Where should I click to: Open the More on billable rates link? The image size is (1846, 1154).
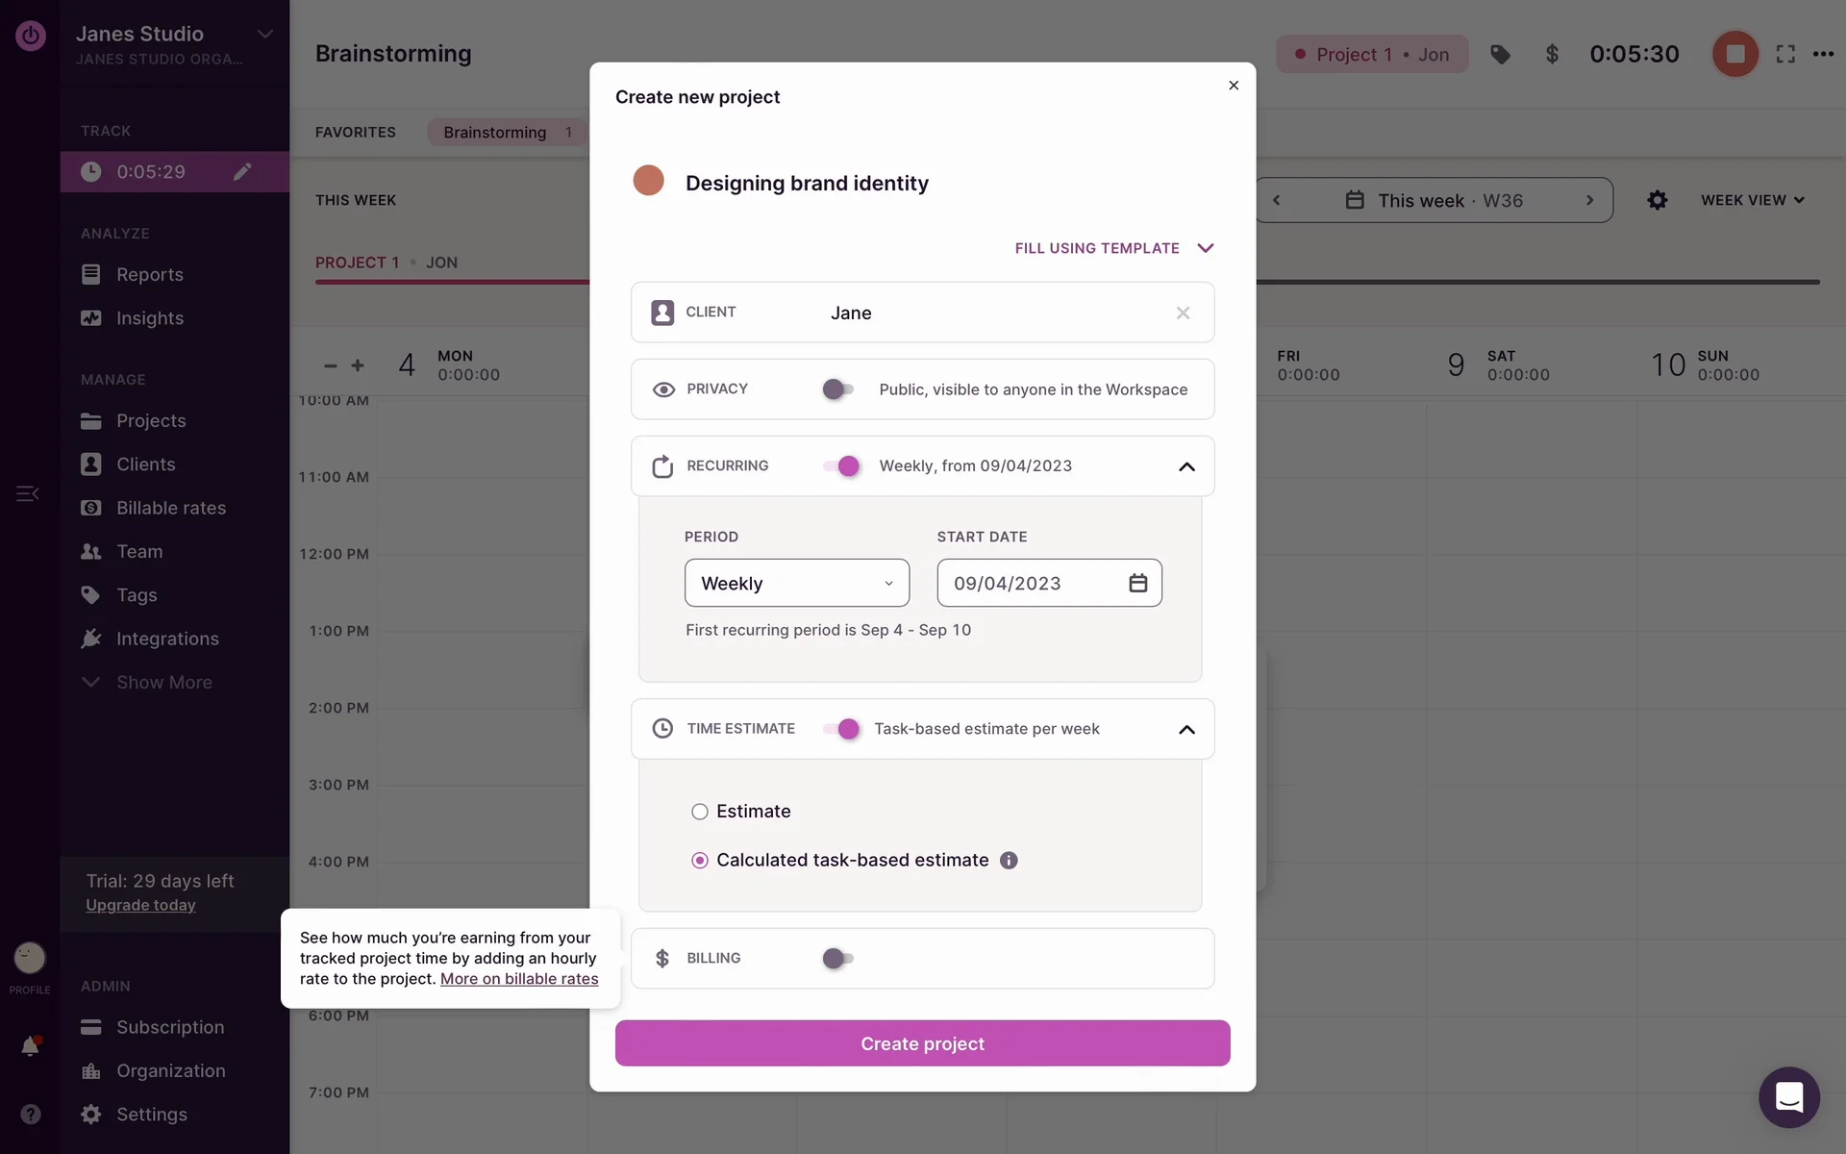click(519, 979)
